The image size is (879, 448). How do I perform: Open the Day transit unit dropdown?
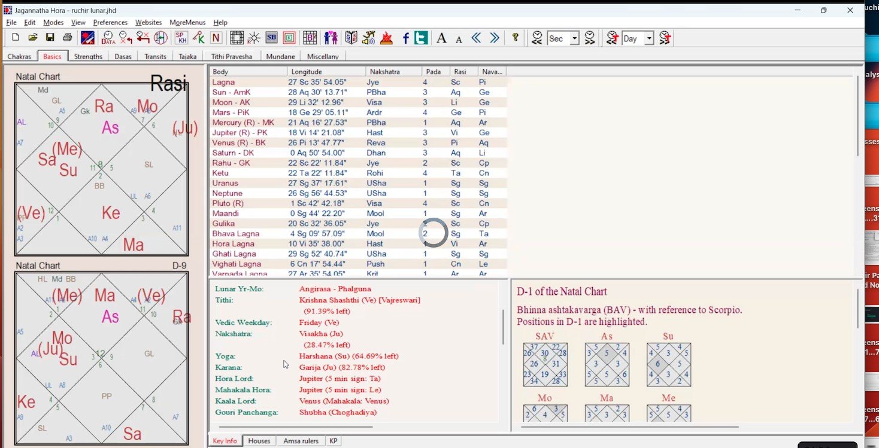click(x=648, y=39)
